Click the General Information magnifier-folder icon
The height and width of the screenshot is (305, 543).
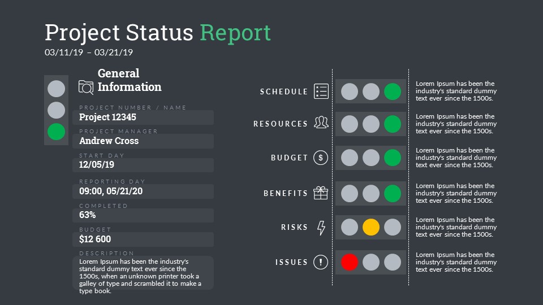tap(86, 87)
